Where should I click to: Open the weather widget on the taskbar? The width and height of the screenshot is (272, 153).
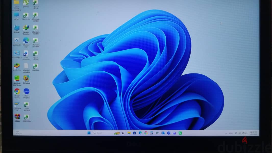click(x=18, y=133)
